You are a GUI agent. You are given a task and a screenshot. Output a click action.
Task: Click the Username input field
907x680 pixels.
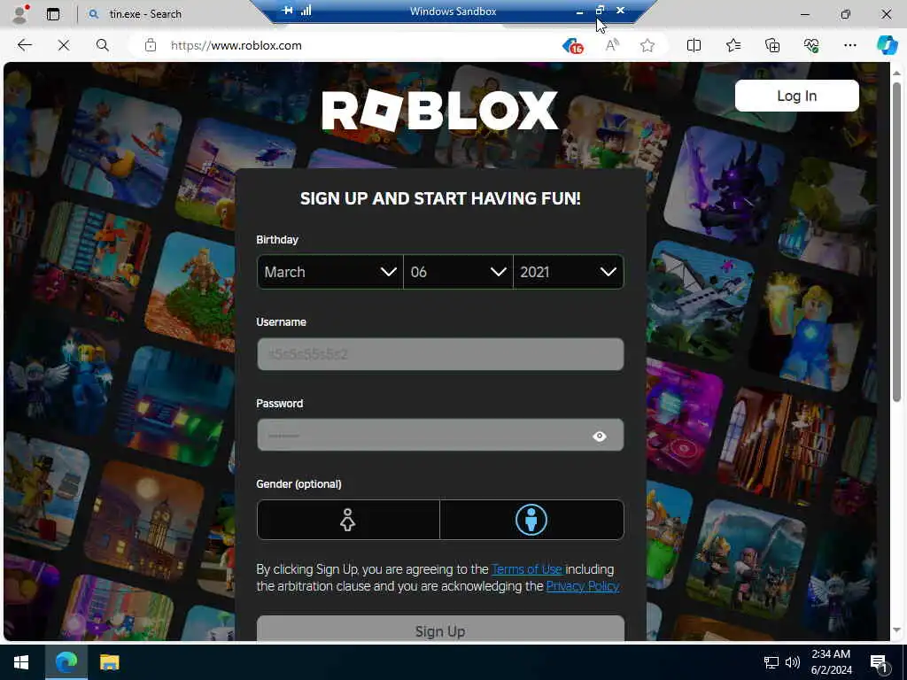(x=440, y=354)
